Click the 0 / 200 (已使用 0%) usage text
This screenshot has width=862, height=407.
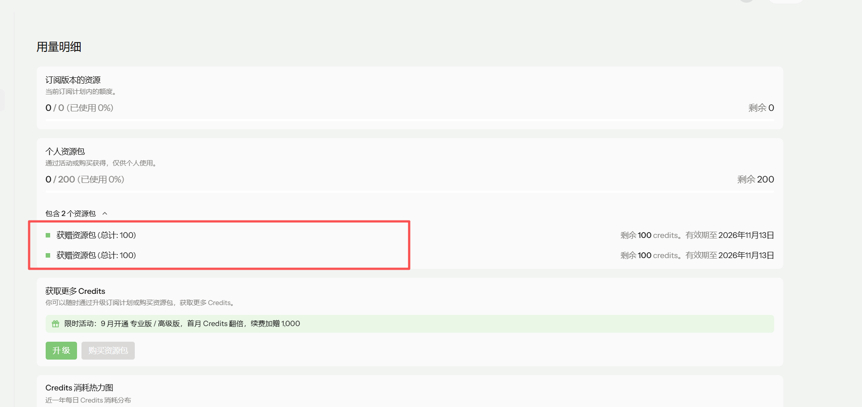tap(85, 179)
